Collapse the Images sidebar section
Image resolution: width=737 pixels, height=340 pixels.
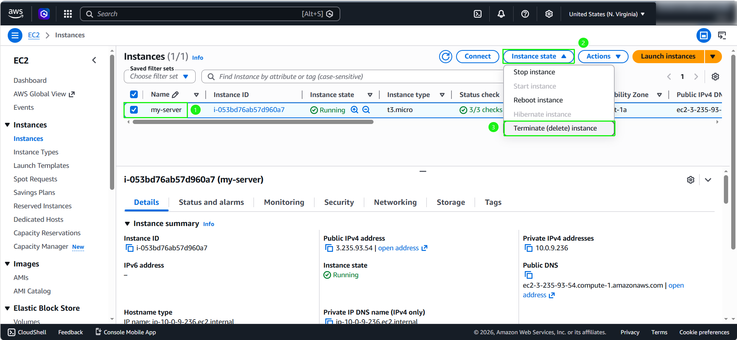(7, 264)
